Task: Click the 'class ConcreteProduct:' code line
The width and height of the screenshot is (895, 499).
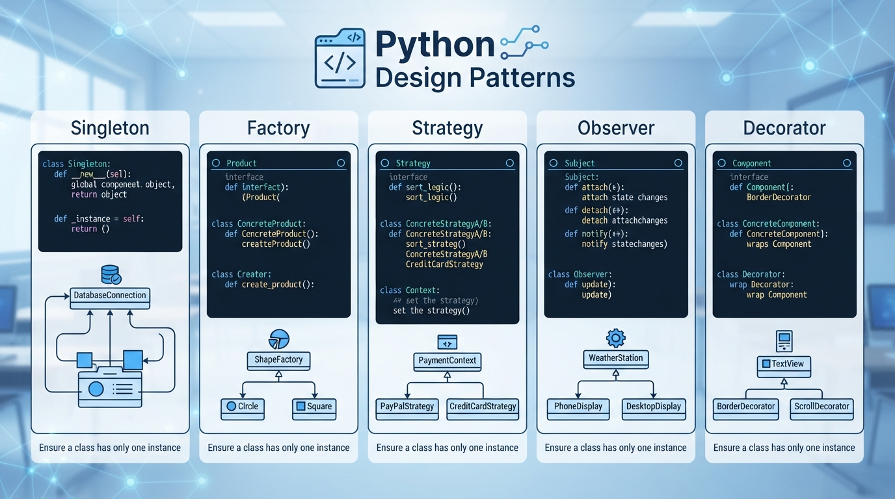Action: click(x=258, y=224)
